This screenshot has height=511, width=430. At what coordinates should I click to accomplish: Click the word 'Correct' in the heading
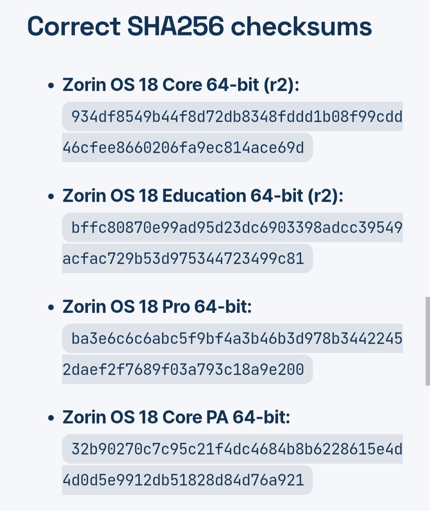click(74, 27)
